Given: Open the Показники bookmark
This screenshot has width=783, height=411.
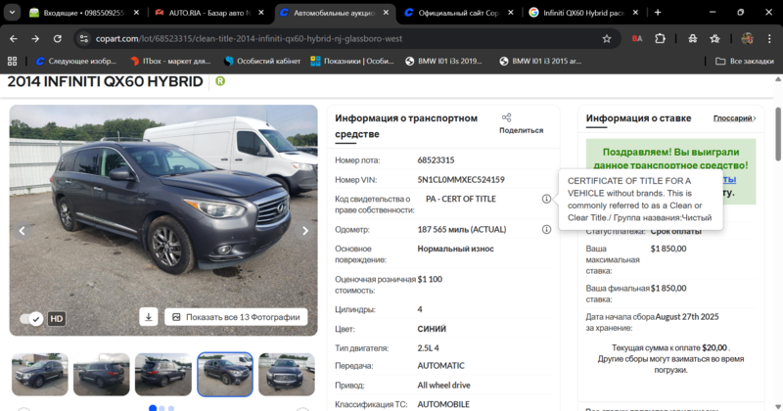Looking at the screenshot, I should pyautogui.click(x=352, y=61).
